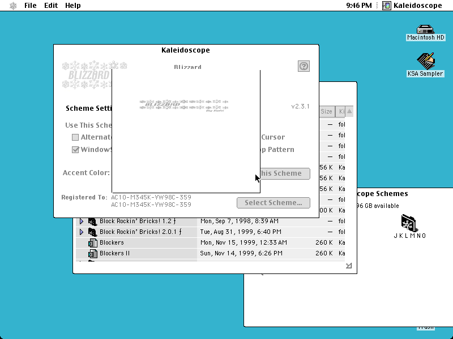Screen dimensions: 453x339
Task: Click the Mon, Sep 7, 1998, 8:39 AM date
Action: tap(240, 221)
